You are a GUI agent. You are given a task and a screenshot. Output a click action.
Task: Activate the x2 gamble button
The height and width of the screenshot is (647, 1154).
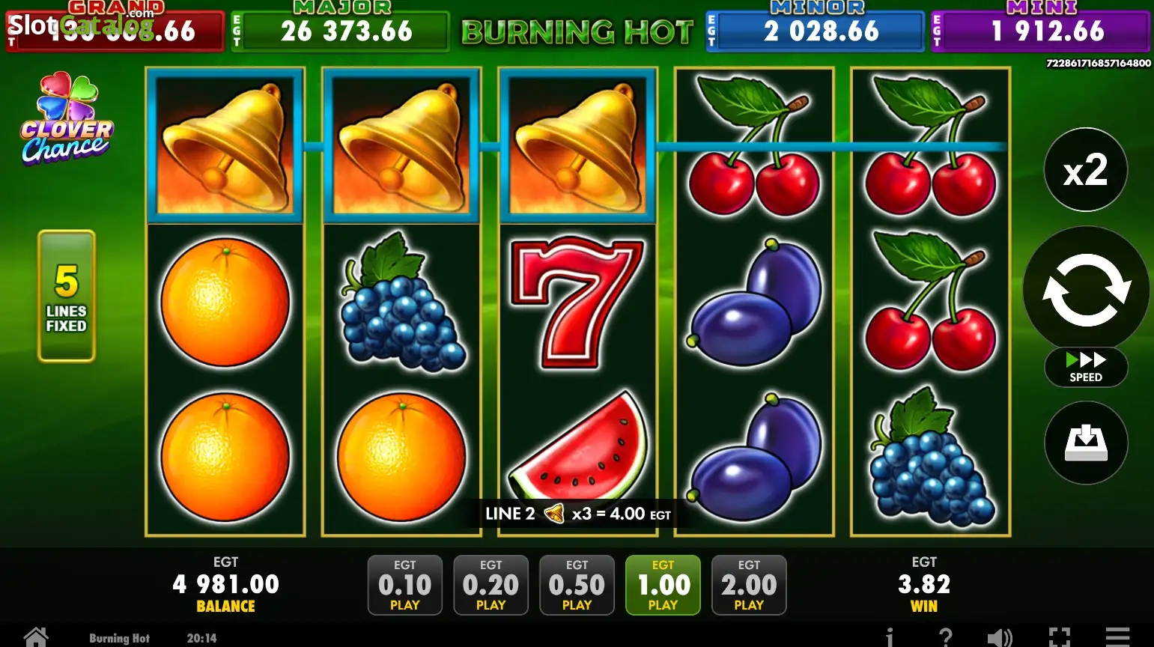(1085, 170)
